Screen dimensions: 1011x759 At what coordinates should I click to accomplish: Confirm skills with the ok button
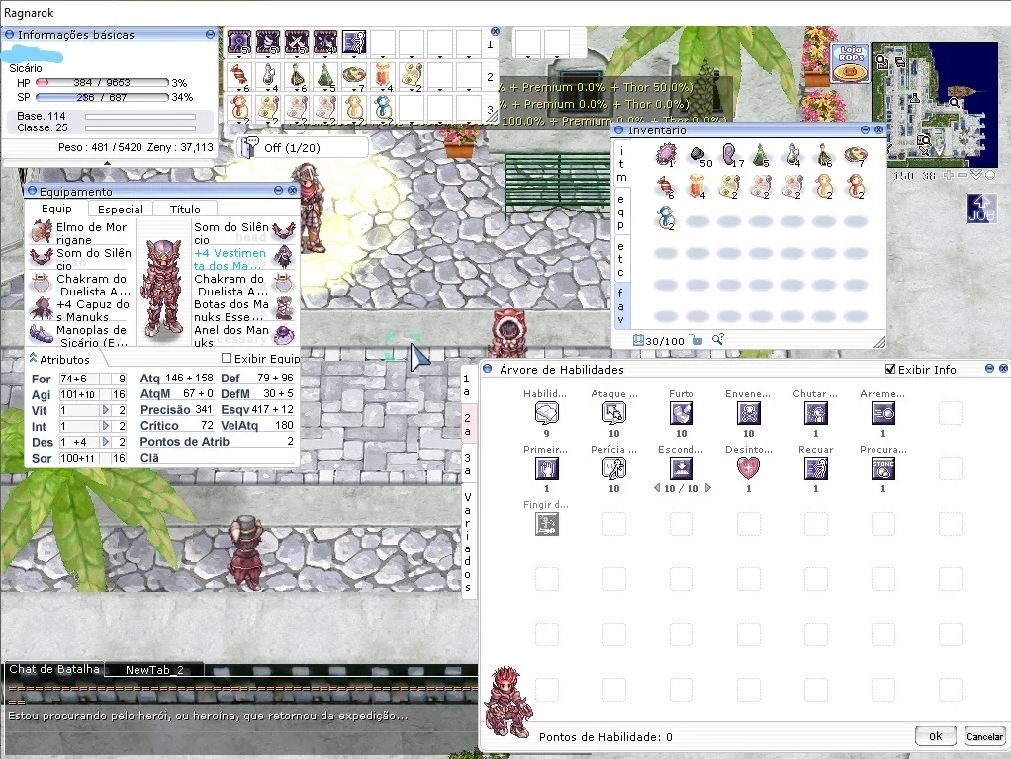(936, 736)
